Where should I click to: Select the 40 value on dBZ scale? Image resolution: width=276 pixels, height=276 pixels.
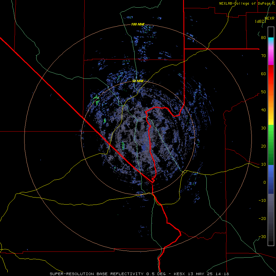pos(263,110)
